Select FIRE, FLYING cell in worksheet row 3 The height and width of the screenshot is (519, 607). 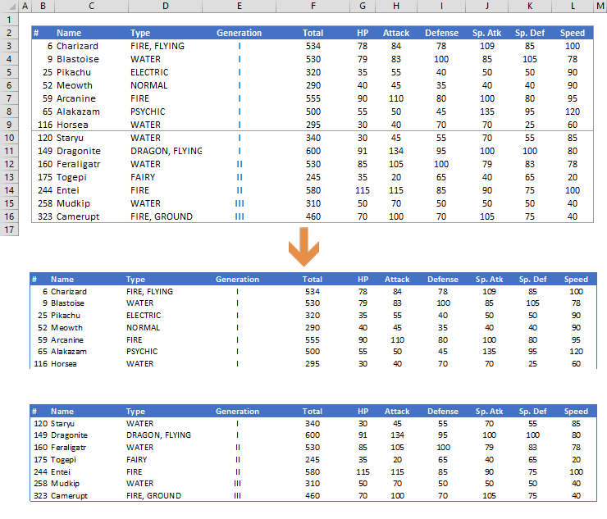(166, 46)
